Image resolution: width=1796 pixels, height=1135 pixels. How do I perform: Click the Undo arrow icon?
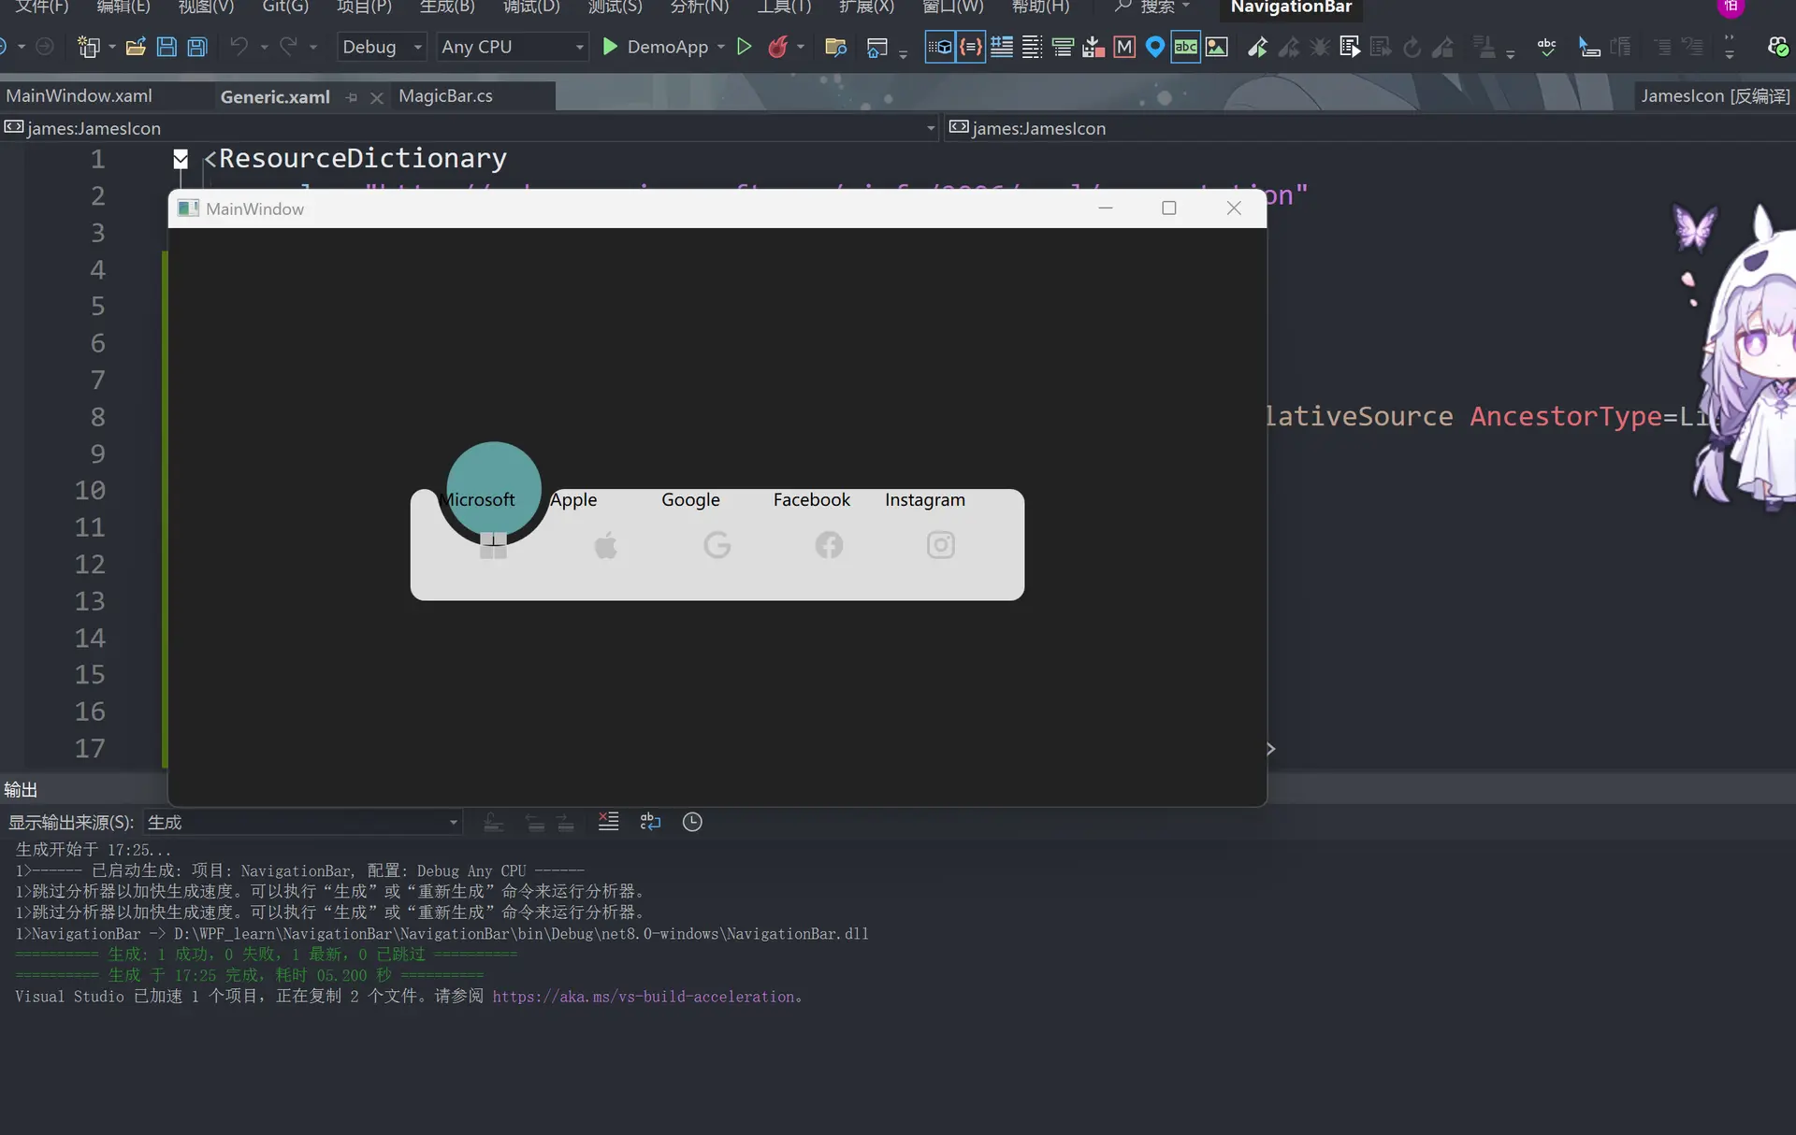(239, 46)
